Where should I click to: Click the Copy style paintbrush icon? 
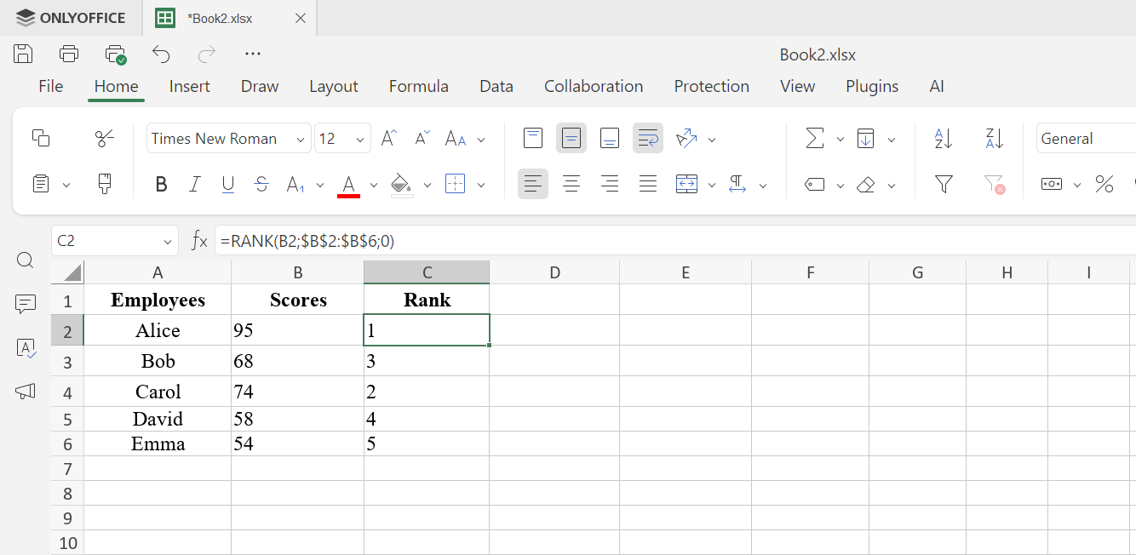105,184
